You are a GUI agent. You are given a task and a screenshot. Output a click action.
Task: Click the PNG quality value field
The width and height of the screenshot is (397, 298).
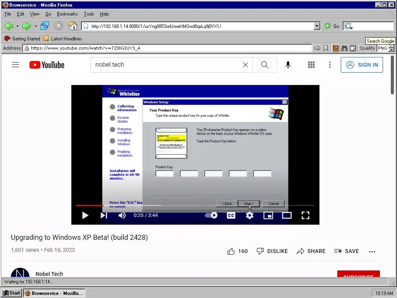[x=383, y=48]
